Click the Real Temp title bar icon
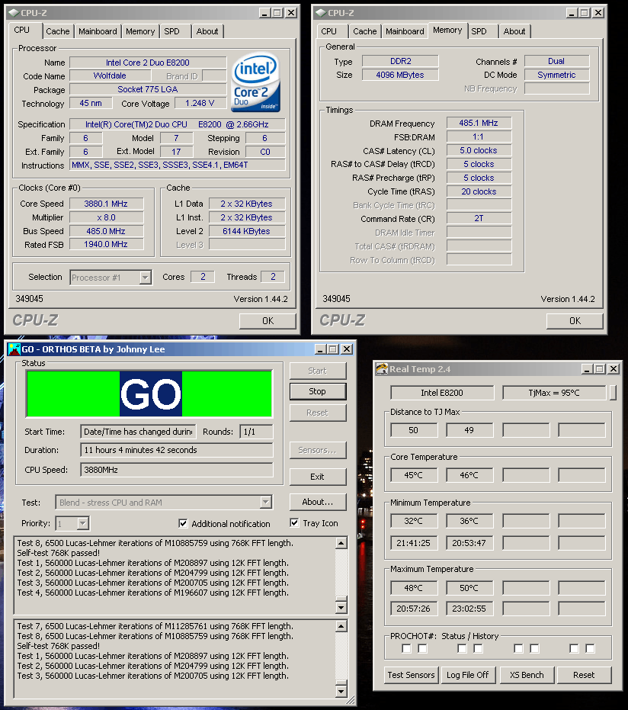The height and width of the screenshot is (710, 628). click(382, 369)
